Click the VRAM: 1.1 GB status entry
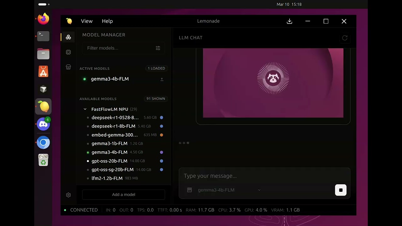Screen dimensions: 402x226 tap(285, 210)
